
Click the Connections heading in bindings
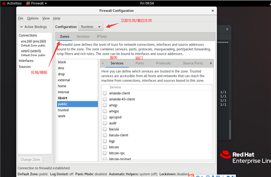coord(28,35)
